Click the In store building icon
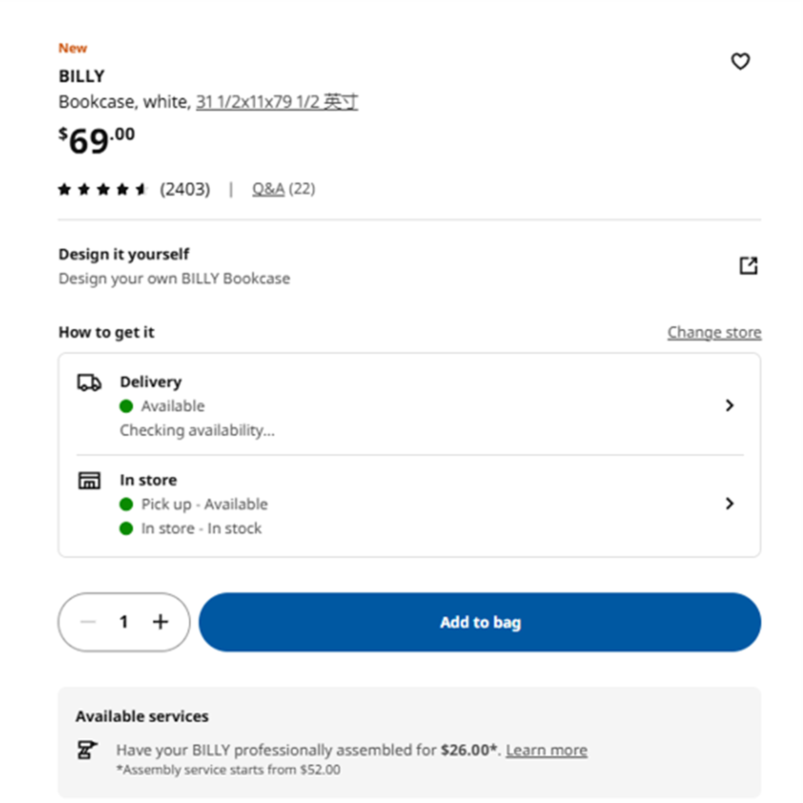Image resolution: width=803 pixels, height=803 pixels. coord(90,481)
